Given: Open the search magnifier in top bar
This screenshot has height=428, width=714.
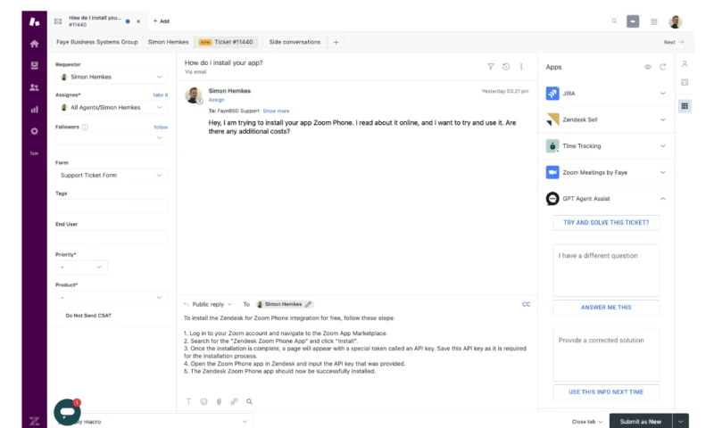Looking at the screenshot, I should (614, 21).
